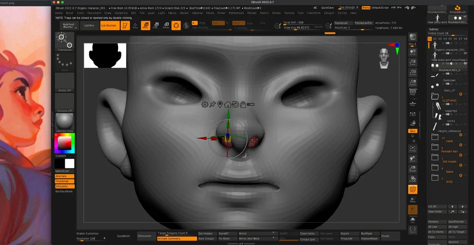Image resolution: width=474 pixels, height=245 pixels.
Task: Click the Close Holes button
Action: tap(308, 234)
